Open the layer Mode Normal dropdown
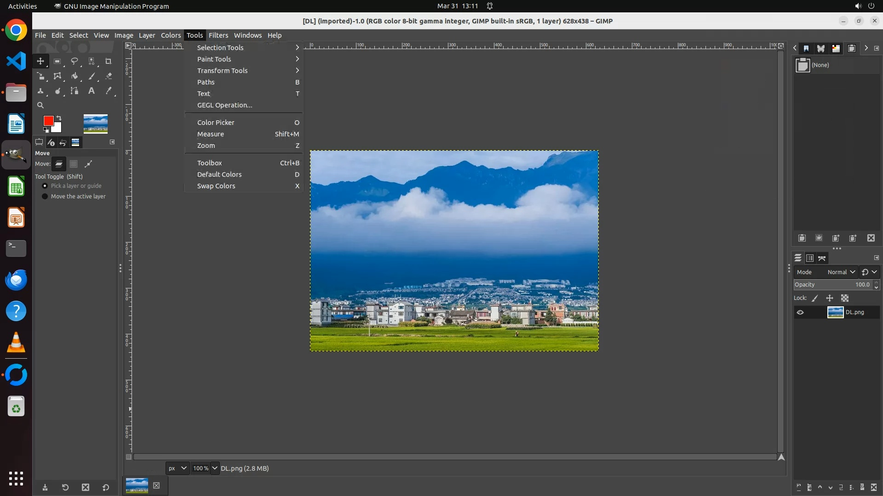This screenshot has width=883, height=496. (841, 272)
